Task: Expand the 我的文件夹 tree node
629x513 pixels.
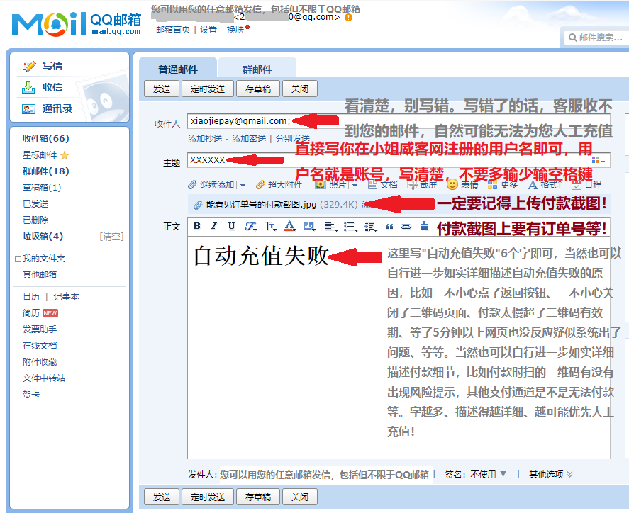Action: point(18,259)
